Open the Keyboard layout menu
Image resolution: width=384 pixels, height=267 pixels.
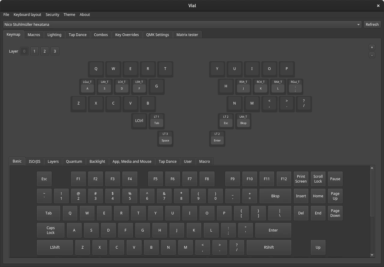point(27,14)
